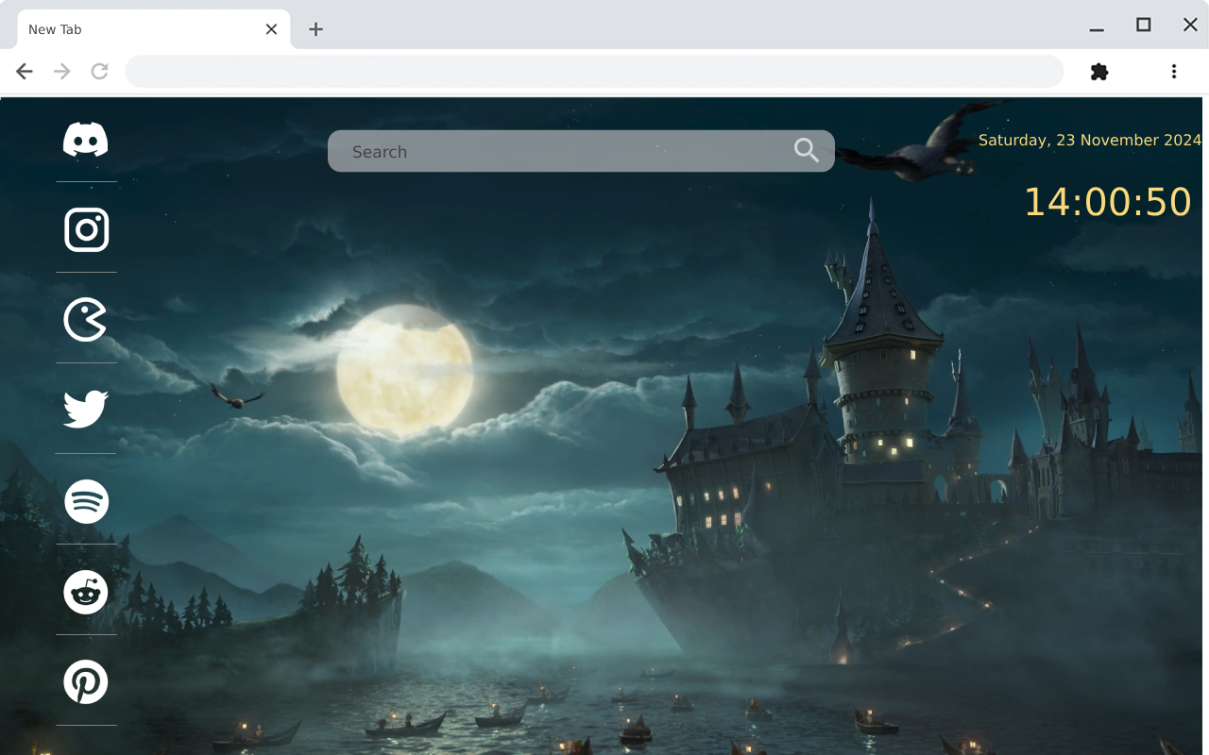Open a new tab with the plus button
The height and width of the screenshot is (755, 1209).
(x=315, y=29)
